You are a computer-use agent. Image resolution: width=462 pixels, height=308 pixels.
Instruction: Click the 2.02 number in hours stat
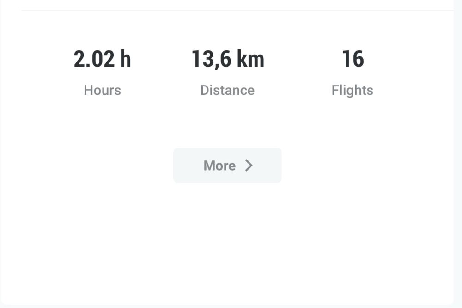tap(94, 59)
